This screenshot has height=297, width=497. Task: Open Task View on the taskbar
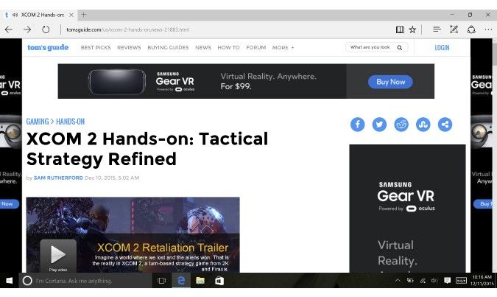pos(162,281)
